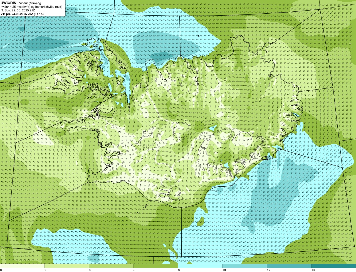
Task: Click the 8–10 m/s light cyan legend swatch
Action: pyautogui.click(x=200, y=266)
